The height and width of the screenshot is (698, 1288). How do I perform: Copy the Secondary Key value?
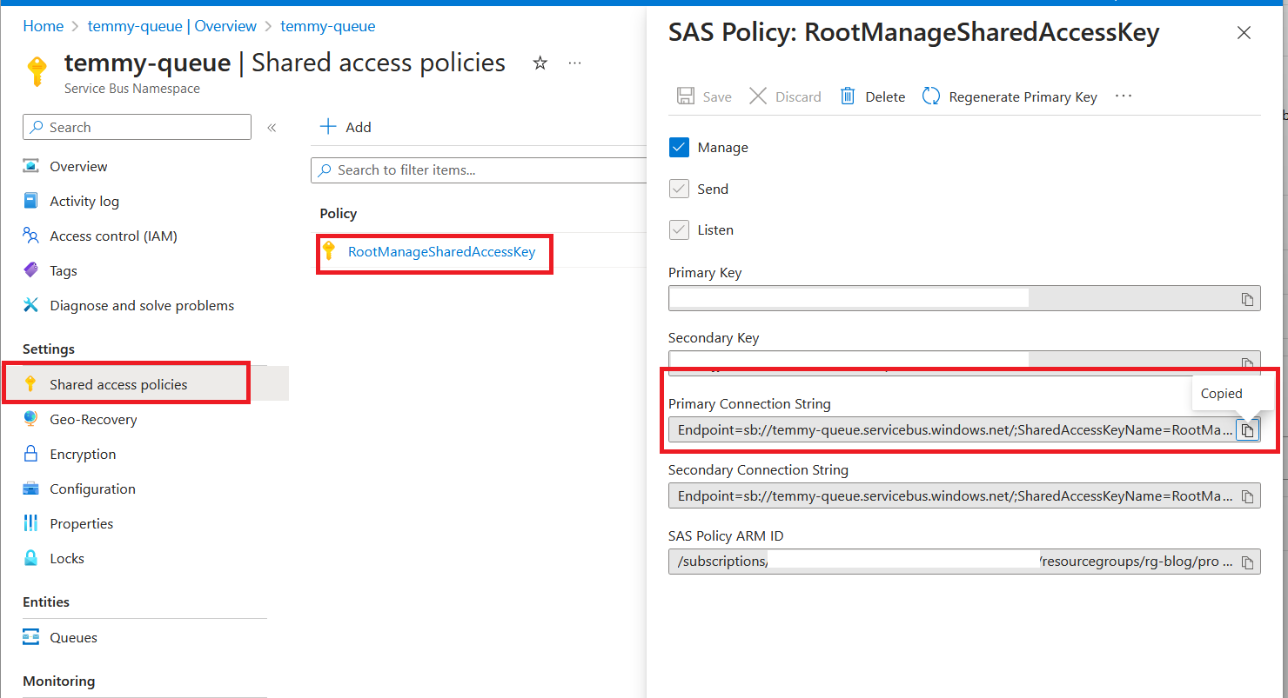point(1247,363)
